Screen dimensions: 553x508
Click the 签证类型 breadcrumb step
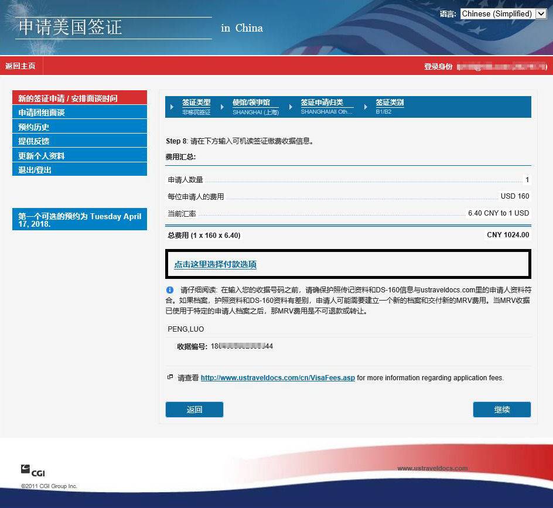pyautogui.click(x=196, y=103)
